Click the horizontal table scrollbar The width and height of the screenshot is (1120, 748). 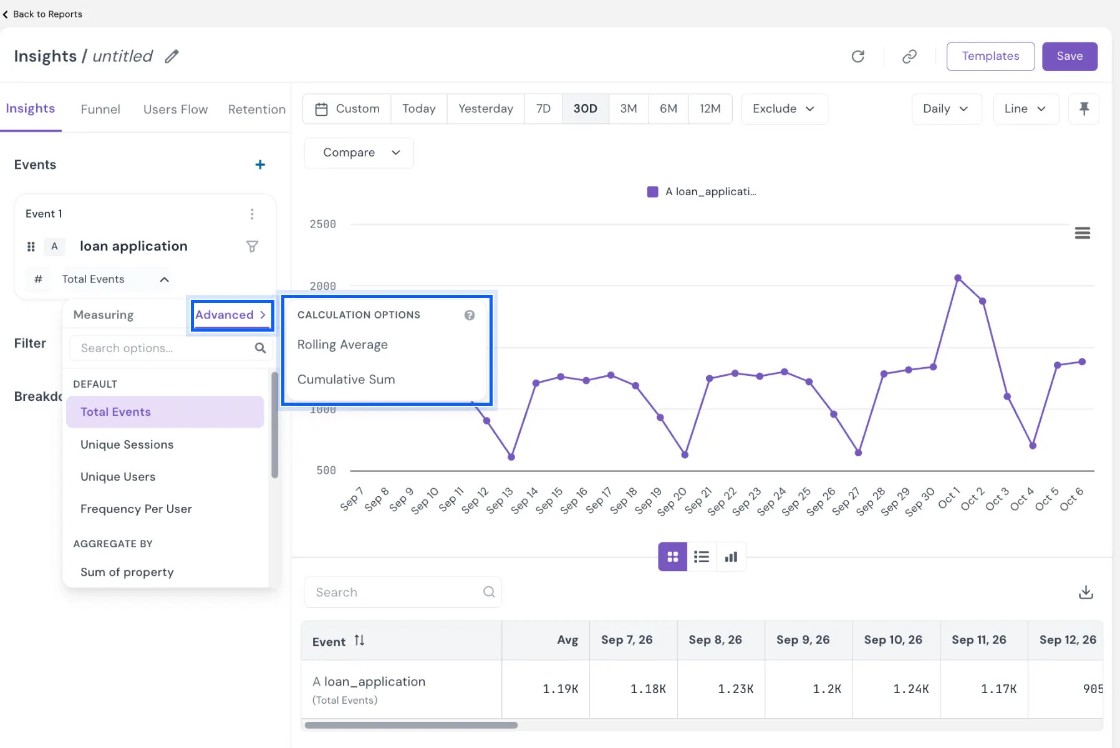(x=411, y=725)
